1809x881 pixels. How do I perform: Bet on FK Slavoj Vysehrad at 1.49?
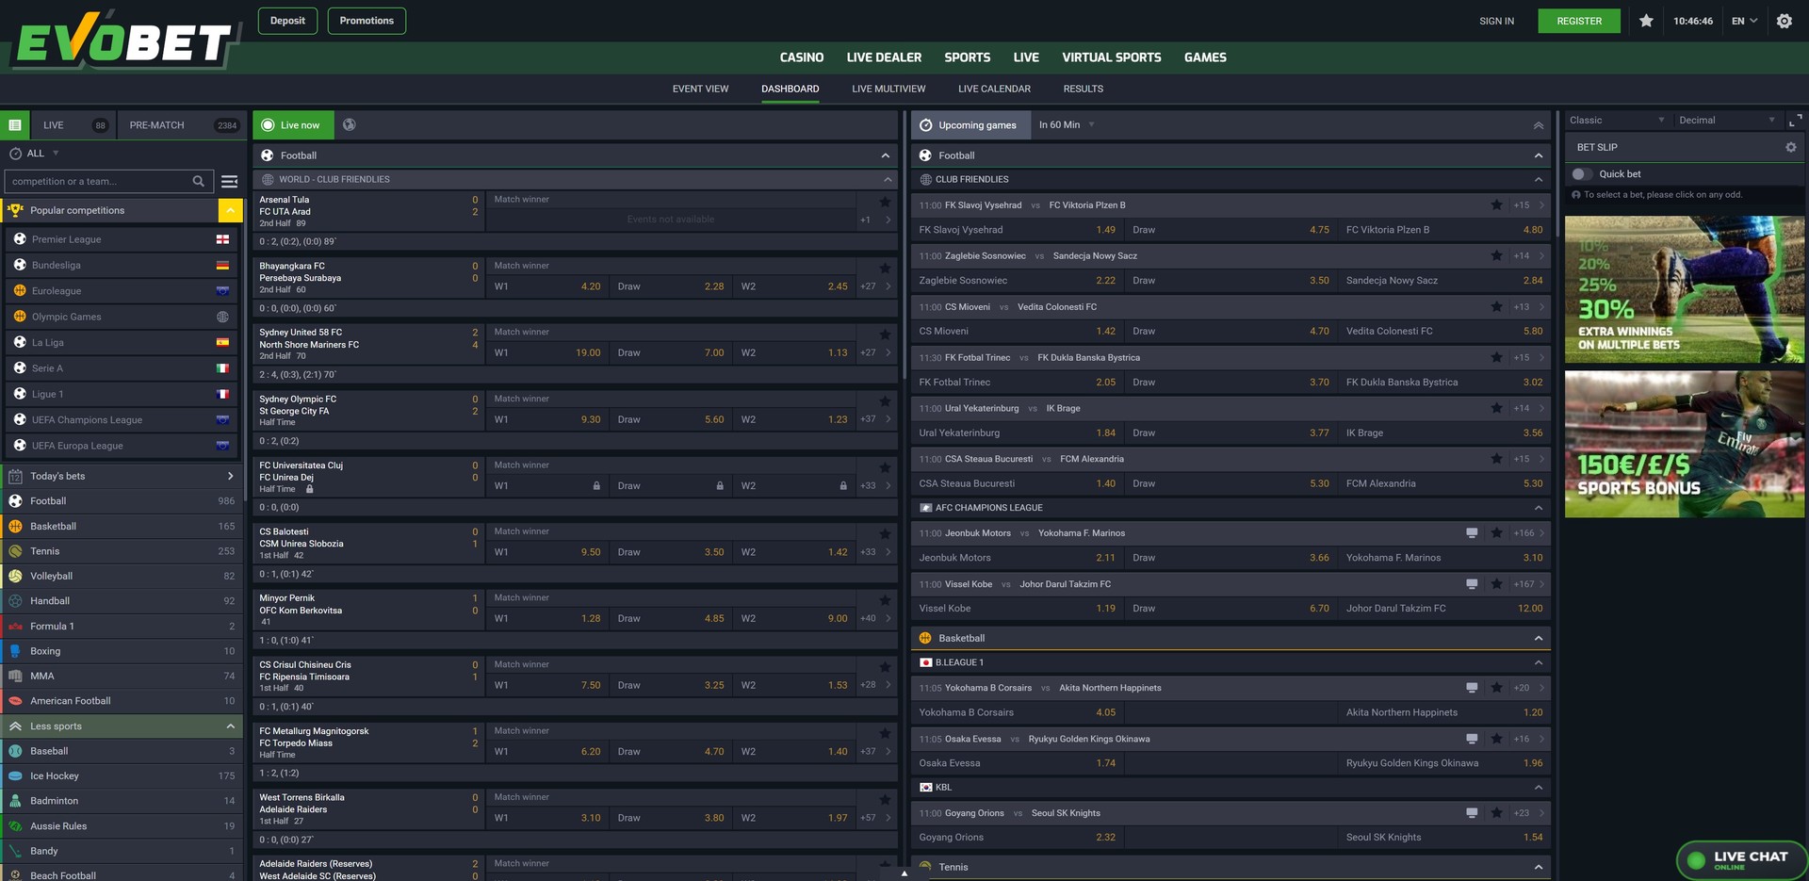click(x=1018, y=230)
